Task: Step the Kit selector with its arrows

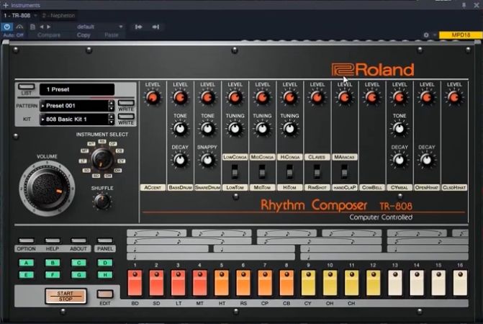Action: [111, 120]
